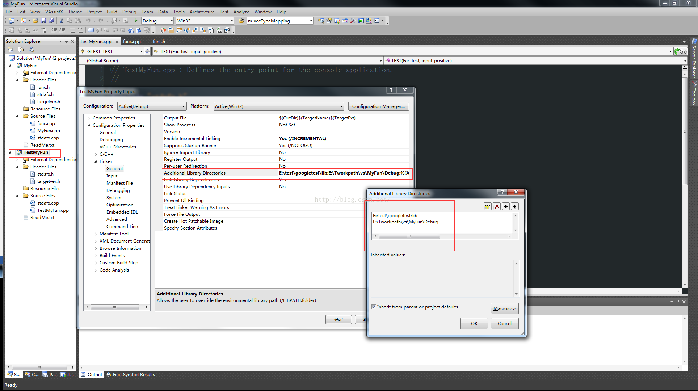This screenshot has width=698, height=391.
Task: Click Solution Explorer Properties icon
Action: [x=10, y=50]
